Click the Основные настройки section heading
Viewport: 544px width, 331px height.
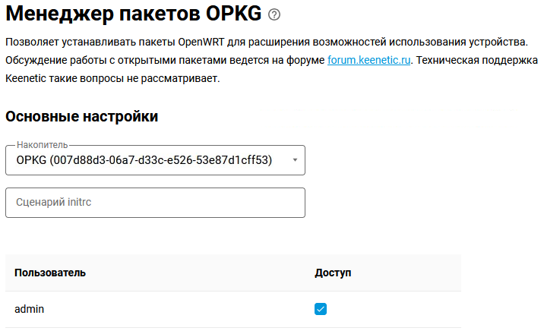tap(82, 116)
